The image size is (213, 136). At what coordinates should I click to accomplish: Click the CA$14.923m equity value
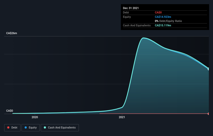[163, 17]
